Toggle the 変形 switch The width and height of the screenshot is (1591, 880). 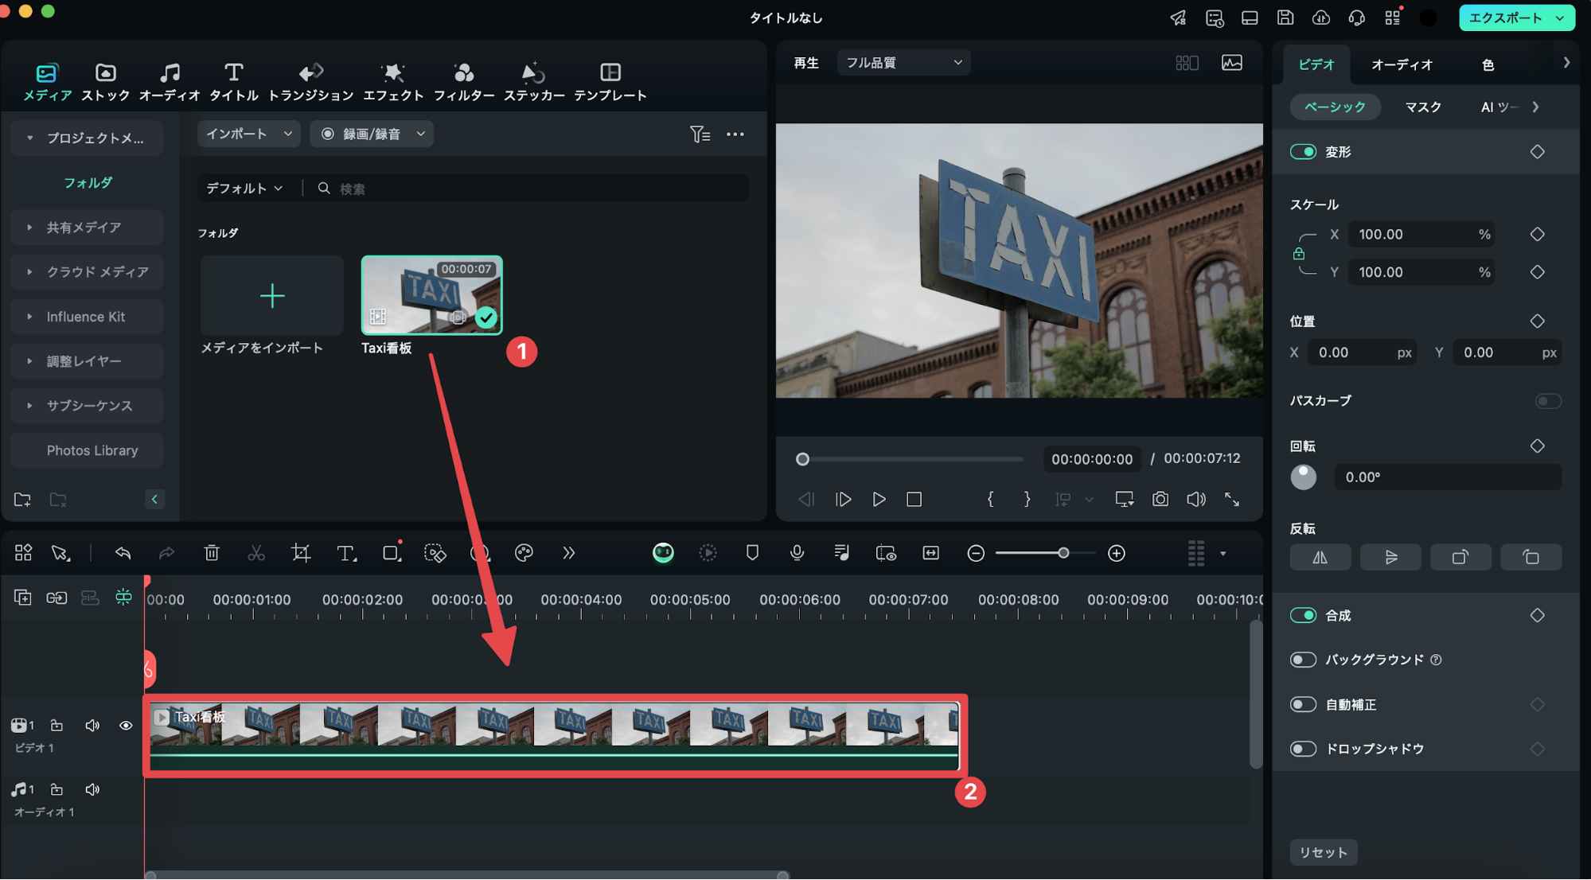coord(1303,151)
